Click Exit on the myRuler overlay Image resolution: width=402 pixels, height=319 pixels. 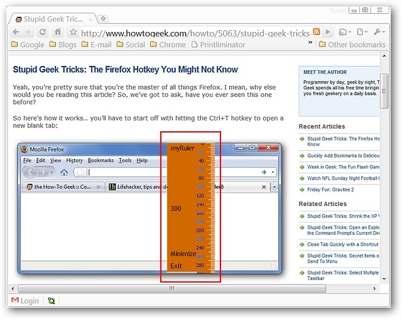(x=176, y=266)
